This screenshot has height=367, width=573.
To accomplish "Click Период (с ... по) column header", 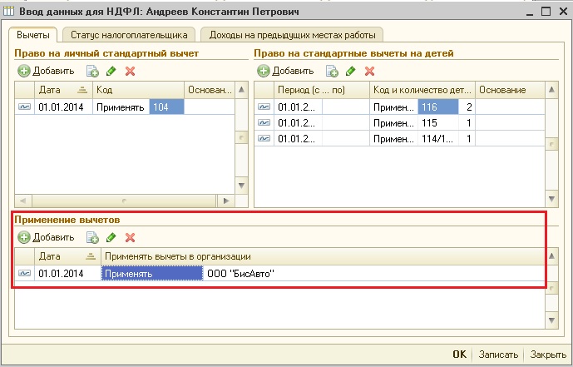I will [x=322, y=90].
